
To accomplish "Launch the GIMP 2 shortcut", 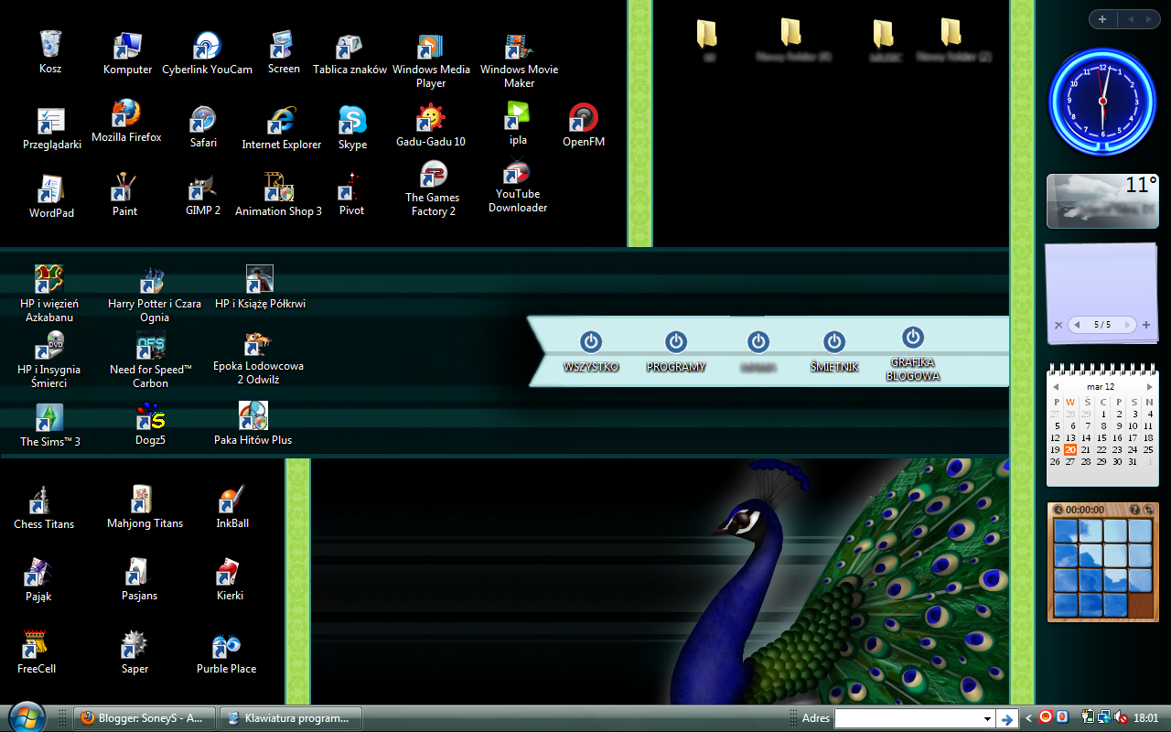I will (x=203, y=194).
